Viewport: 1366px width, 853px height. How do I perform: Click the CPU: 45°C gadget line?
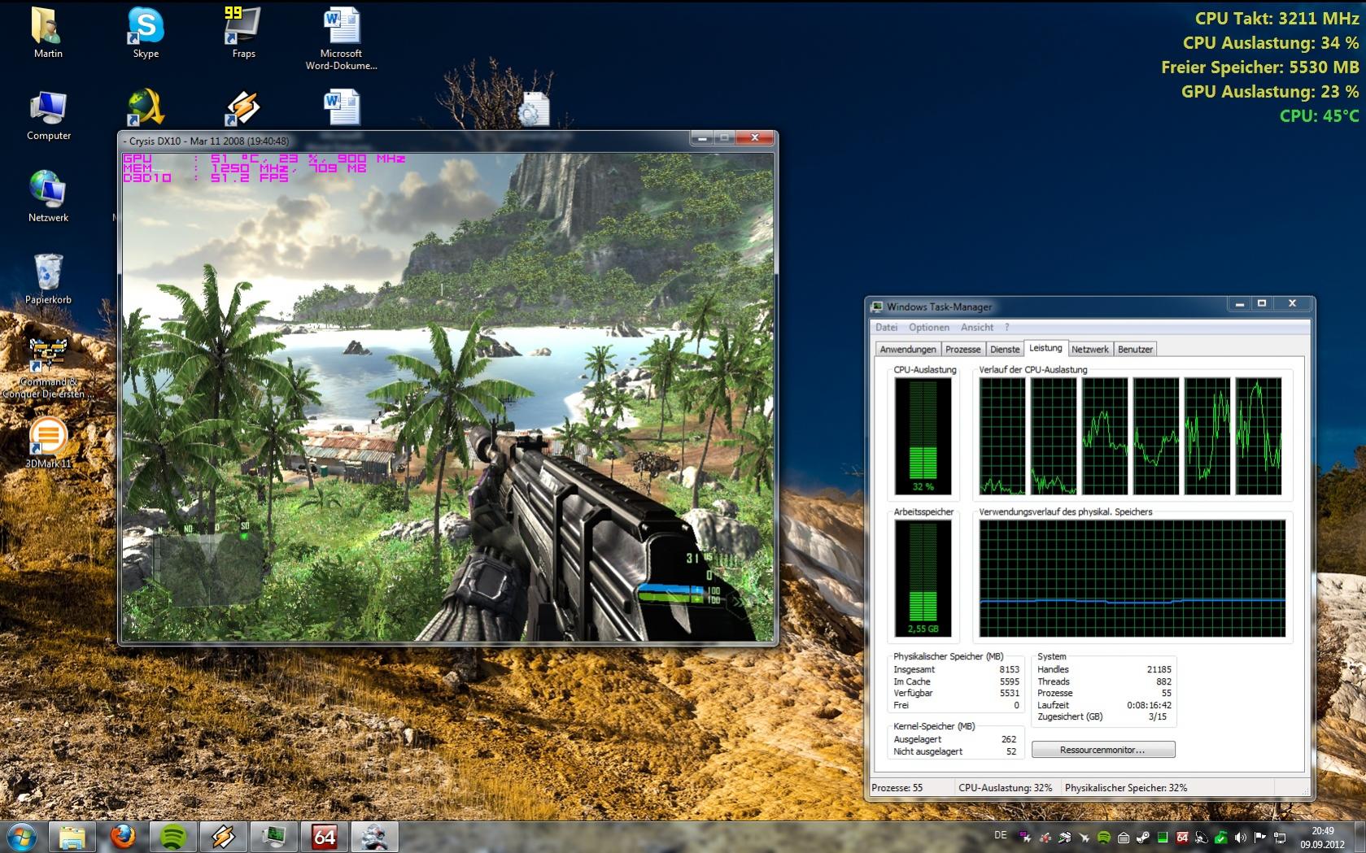[1319, 115]
